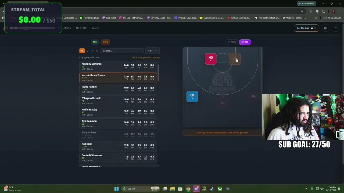Click the MIN team pill

click(x=95, y=42)
